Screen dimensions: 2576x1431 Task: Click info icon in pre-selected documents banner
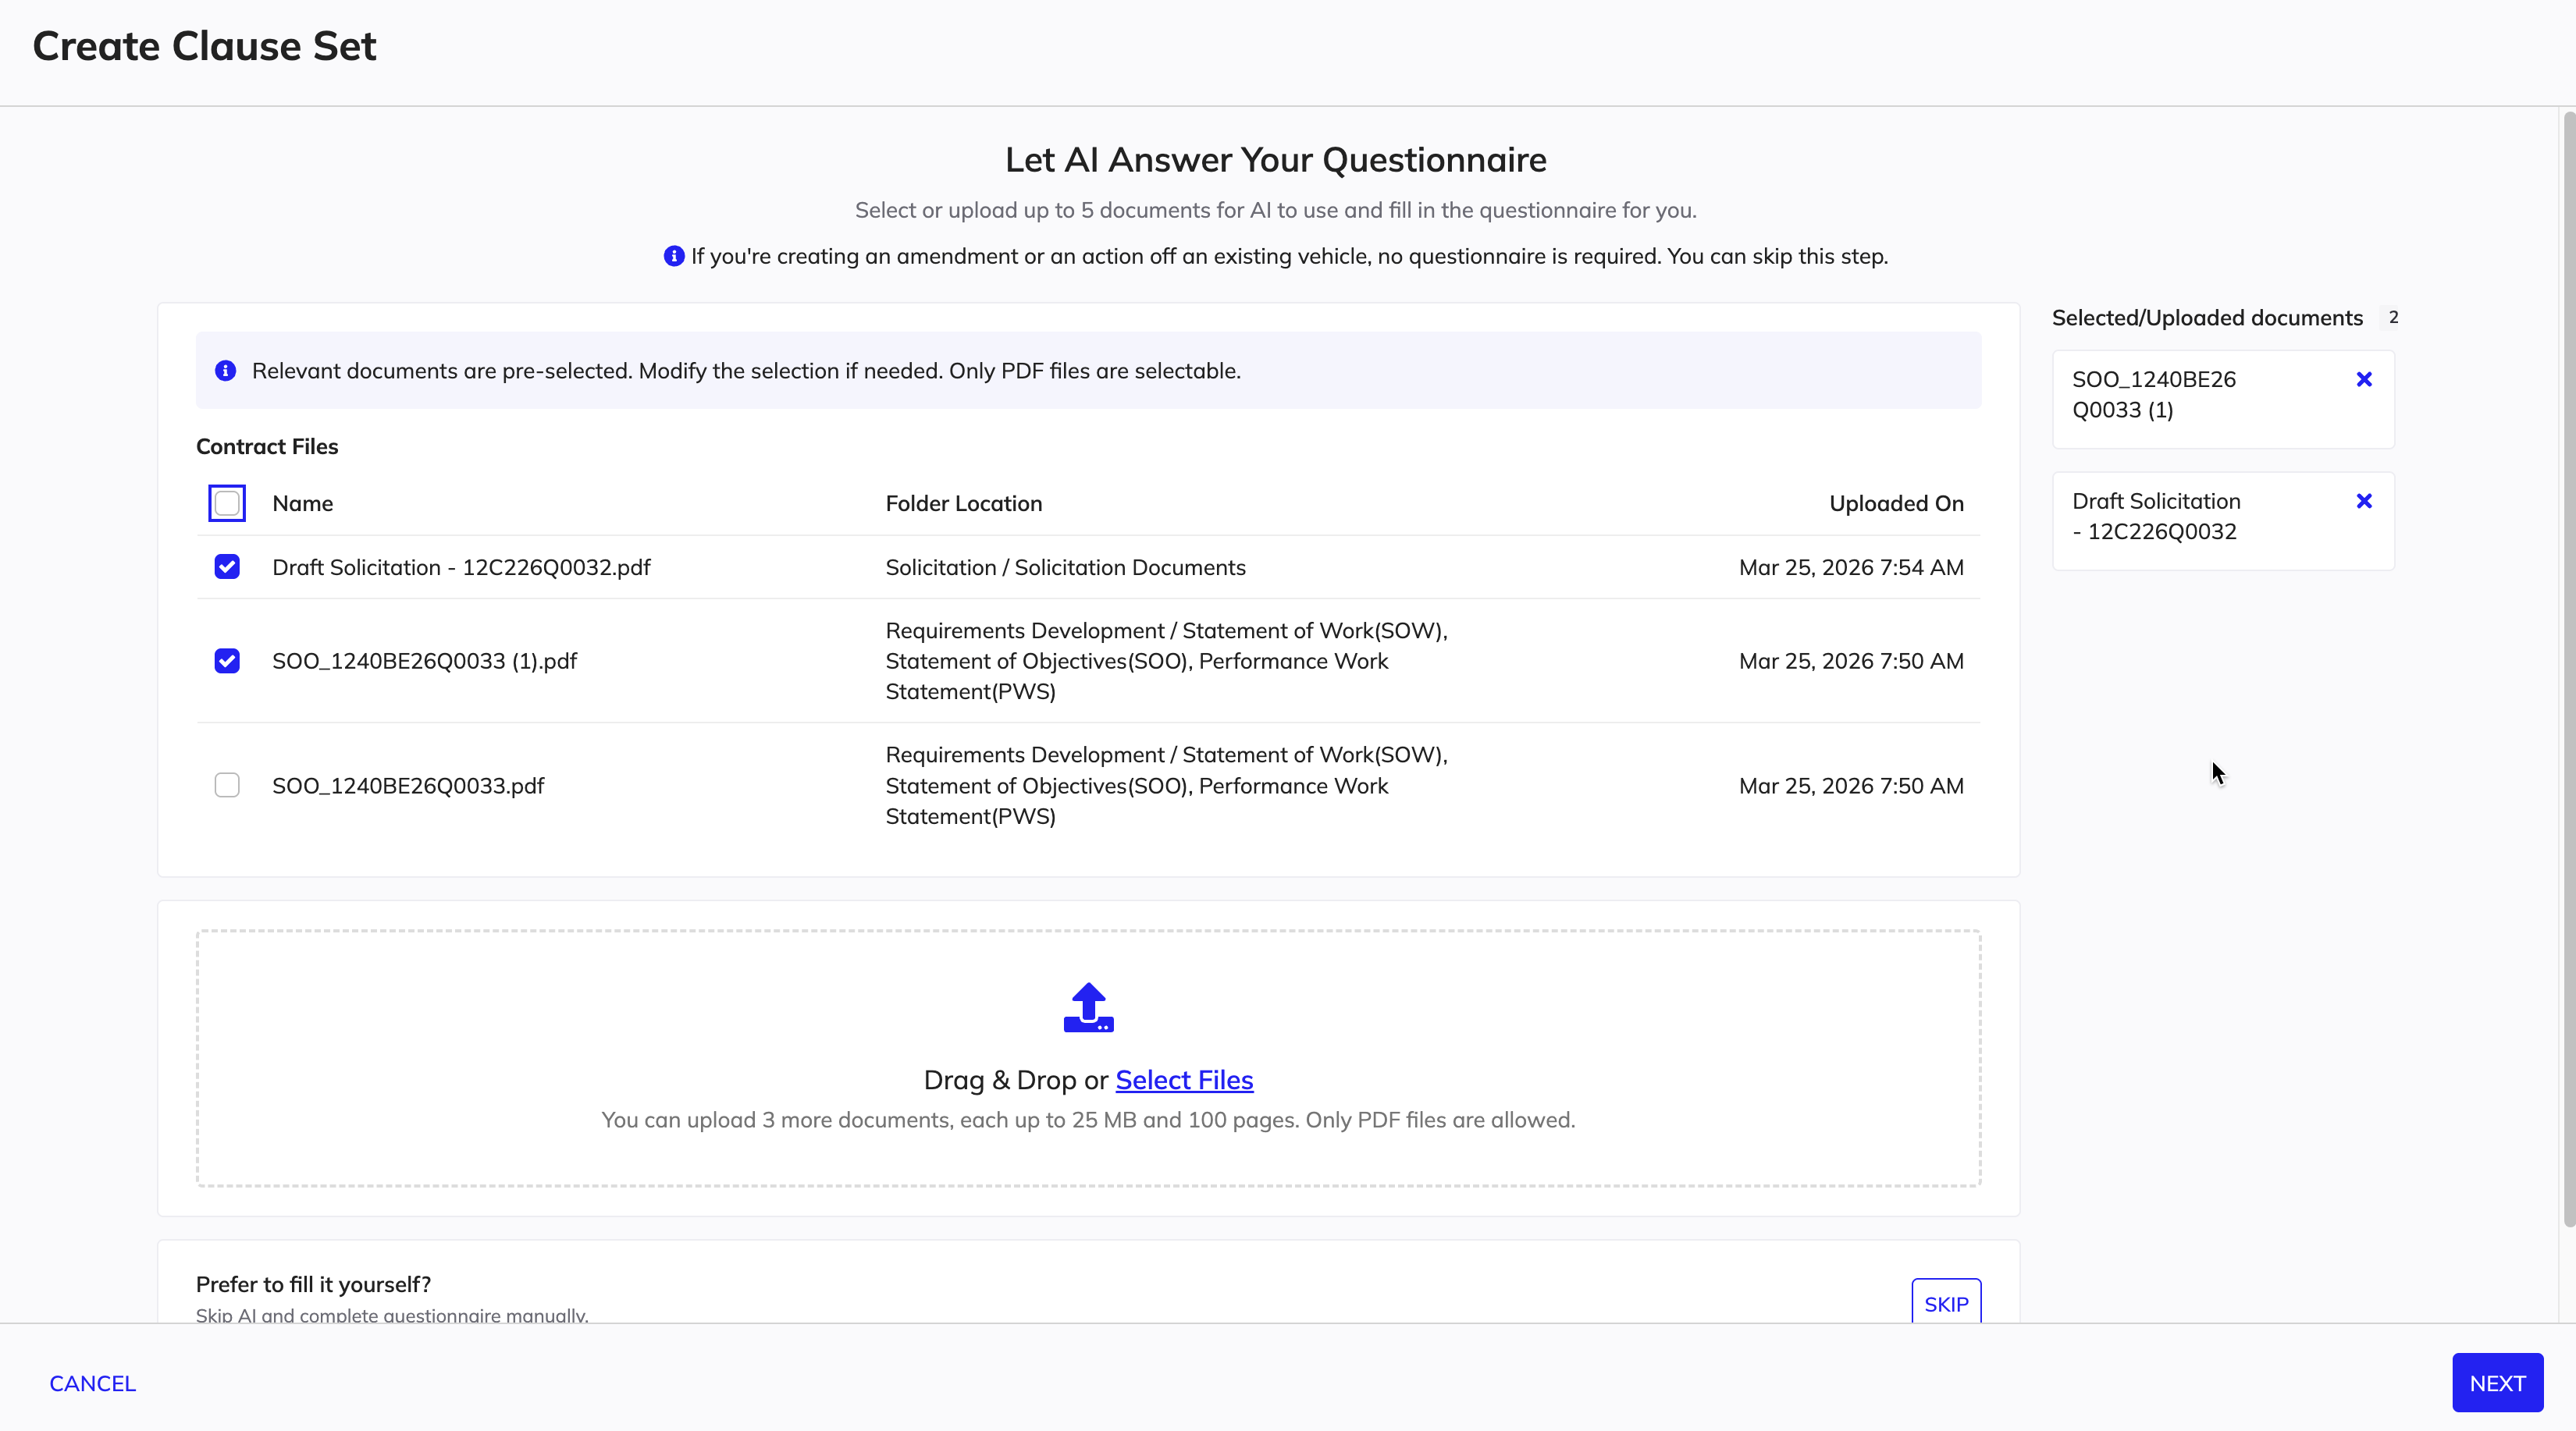coord(226,371)
